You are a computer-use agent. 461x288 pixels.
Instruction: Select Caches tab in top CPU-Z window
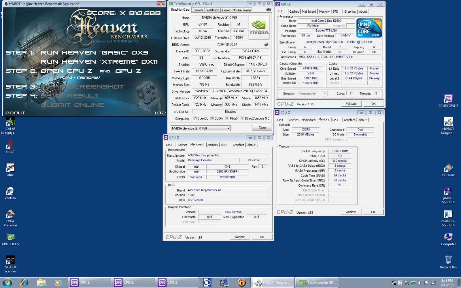pyautogui.click(x=294, y=12)
